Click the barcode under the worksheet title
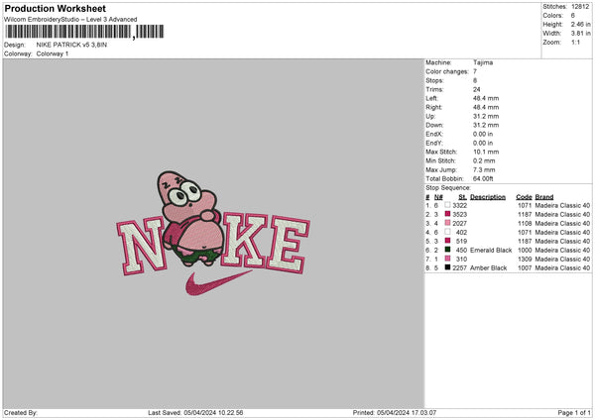The image size is (595, 420). coord(84,32)
